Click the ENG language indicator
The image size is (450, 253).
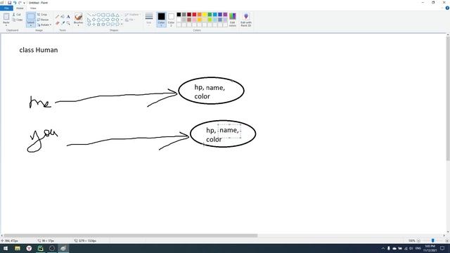pos(418,248)
